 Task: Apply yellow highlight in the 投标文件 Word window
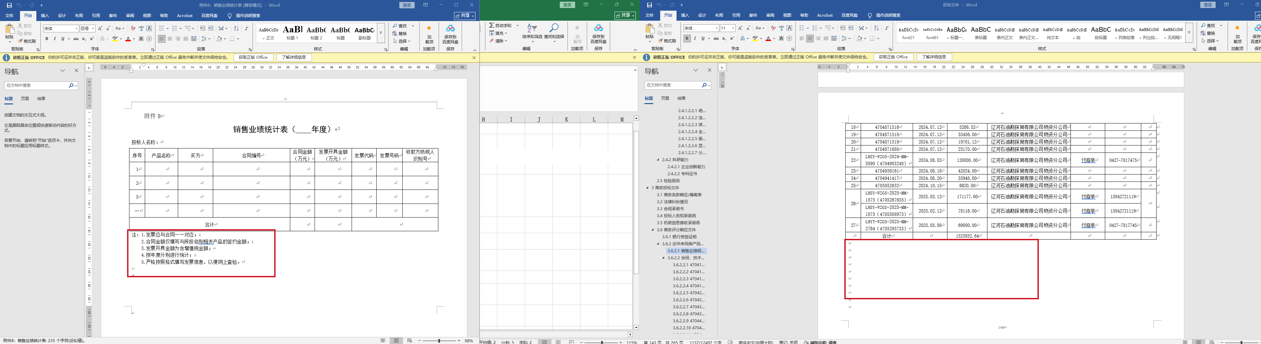pos(756,38)
